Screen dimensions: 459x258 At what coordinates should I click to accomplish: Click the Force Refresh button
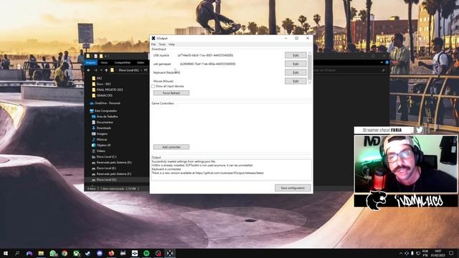[x=171, y=93]
